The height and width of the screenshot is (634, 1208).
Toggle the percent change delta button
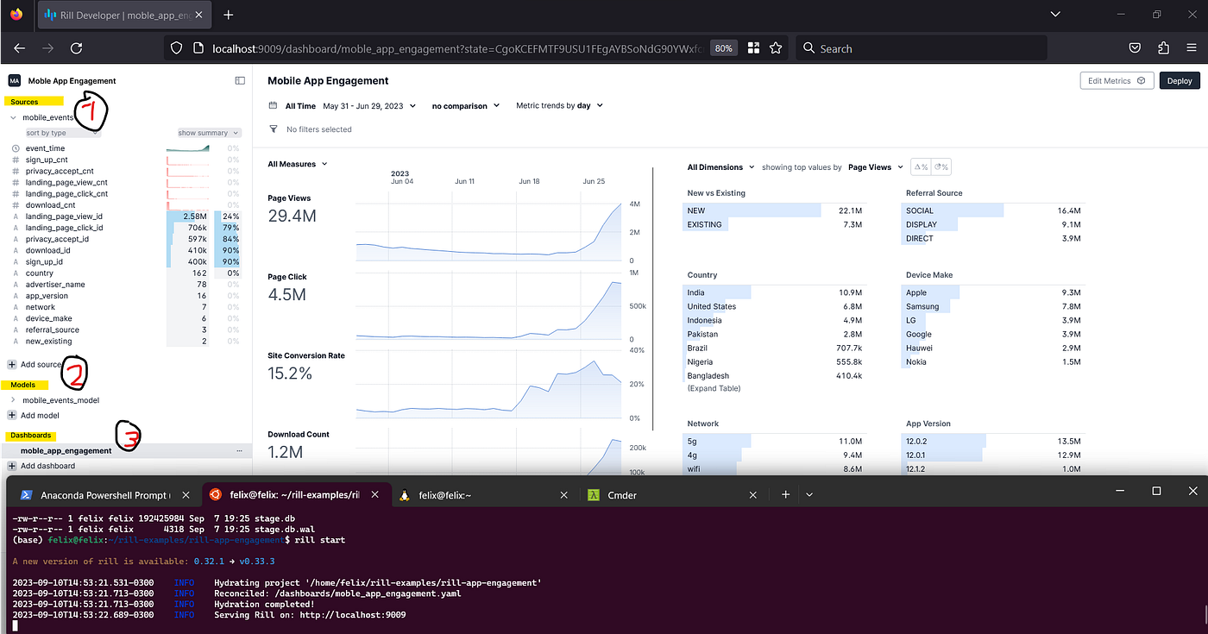[921, 167]
